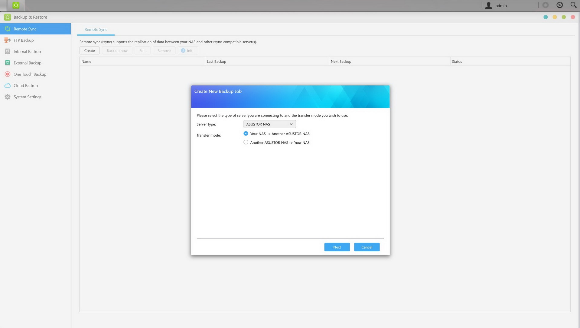Expand the Server type dropdown
Image resolution: width=580 pixels, height=328 pixels.
pos(269,124)
